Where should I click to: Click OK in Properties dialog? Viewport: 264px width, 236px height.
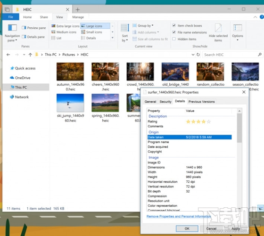click(x=187, y=228)
